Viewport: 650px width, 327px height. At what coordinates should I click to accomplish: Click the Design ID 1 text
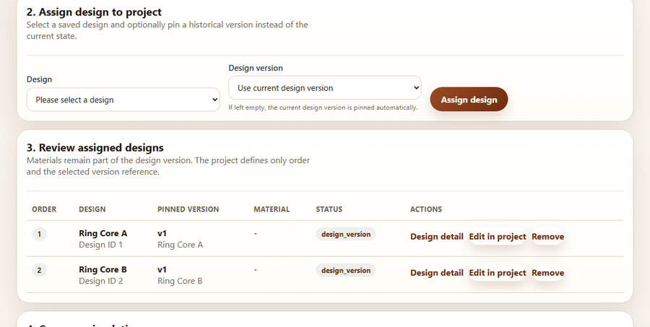100,245
